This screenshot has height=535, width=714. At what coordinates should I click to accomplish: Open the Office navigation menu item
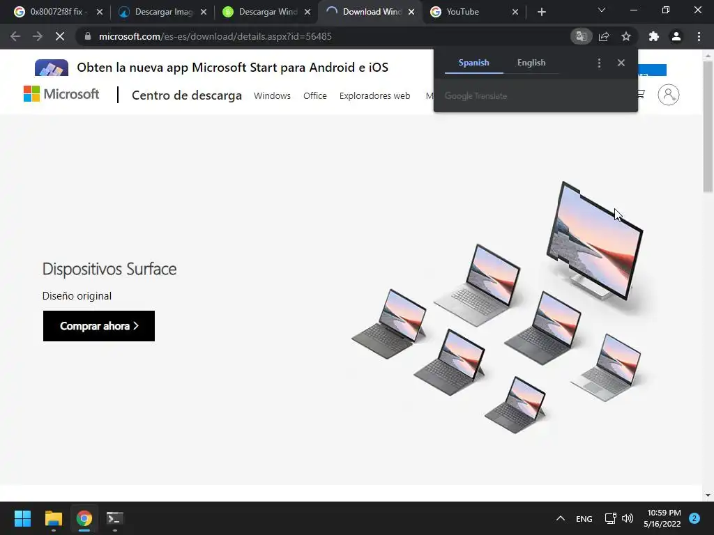coord(315,96)
